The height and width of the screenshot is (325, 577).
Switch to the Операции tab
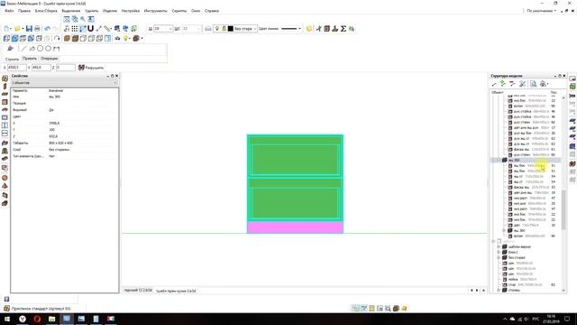50,58
